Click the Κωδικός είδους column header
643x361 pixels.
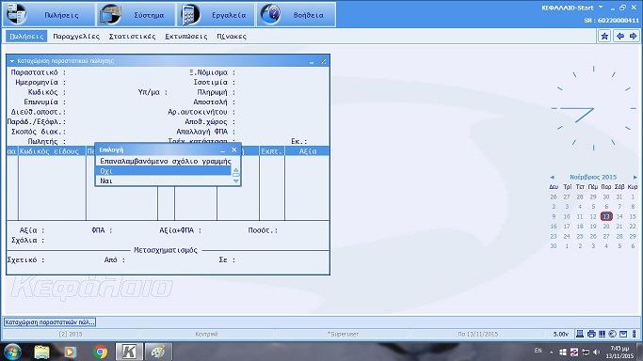[52, 151]
